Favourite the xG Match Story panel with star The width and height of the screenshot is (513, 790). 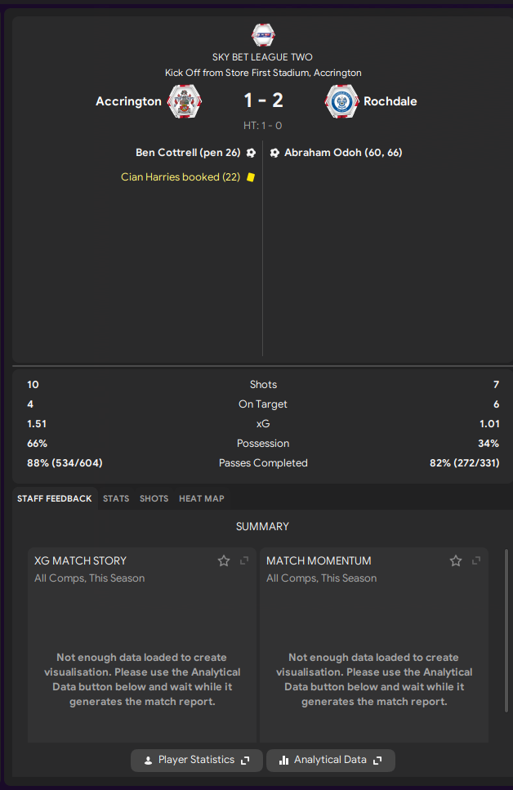click(x=224, y=560)
